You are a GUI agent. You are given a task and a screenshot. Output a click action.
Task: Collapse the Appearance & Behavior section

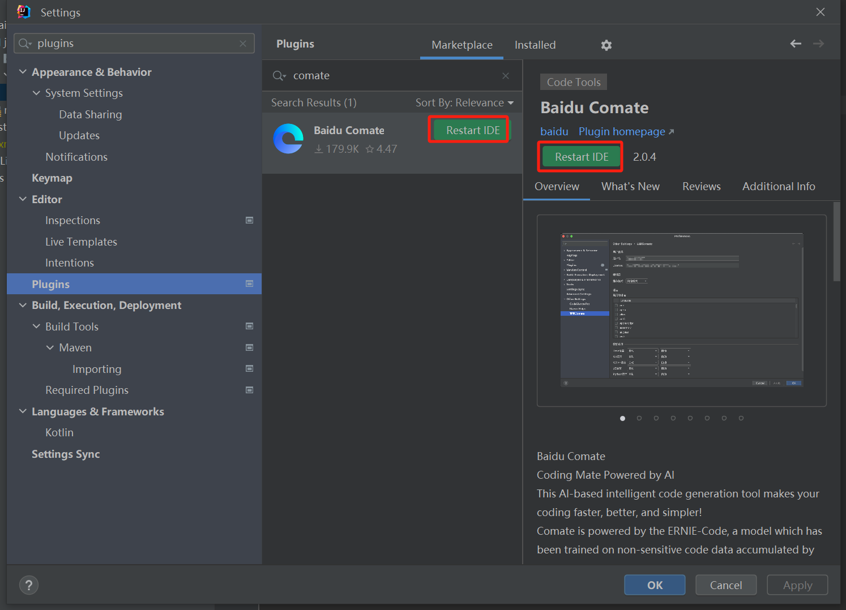point(23,71)
